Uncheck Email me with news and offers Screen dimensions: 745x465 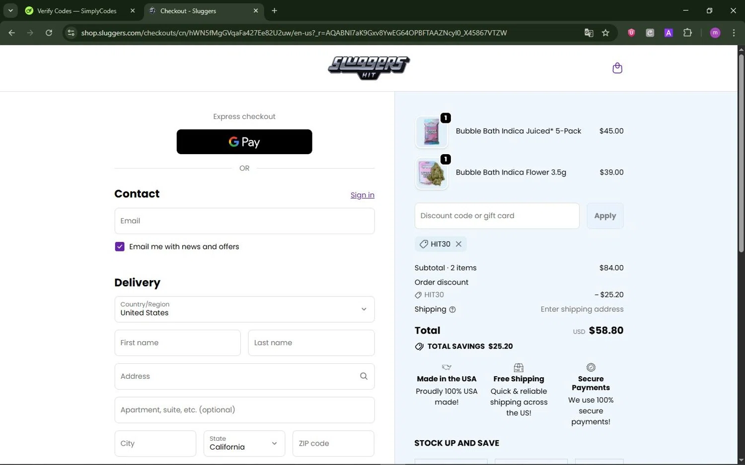120,247
